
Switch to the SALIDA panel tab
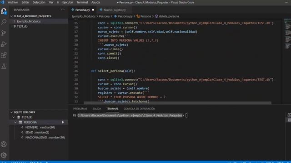(97, 109)
